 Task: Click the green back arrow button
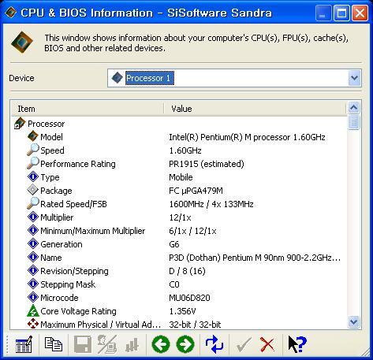(x=161, y=344)
